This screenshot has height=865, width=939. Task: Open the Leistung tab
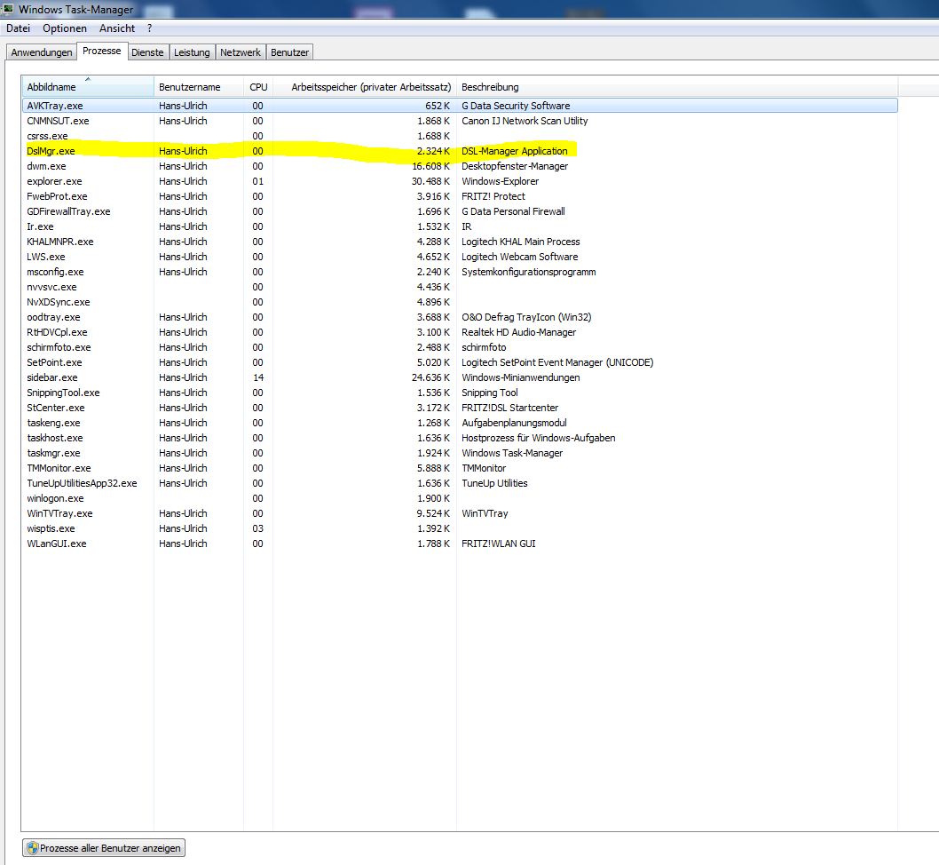[192, 52]
